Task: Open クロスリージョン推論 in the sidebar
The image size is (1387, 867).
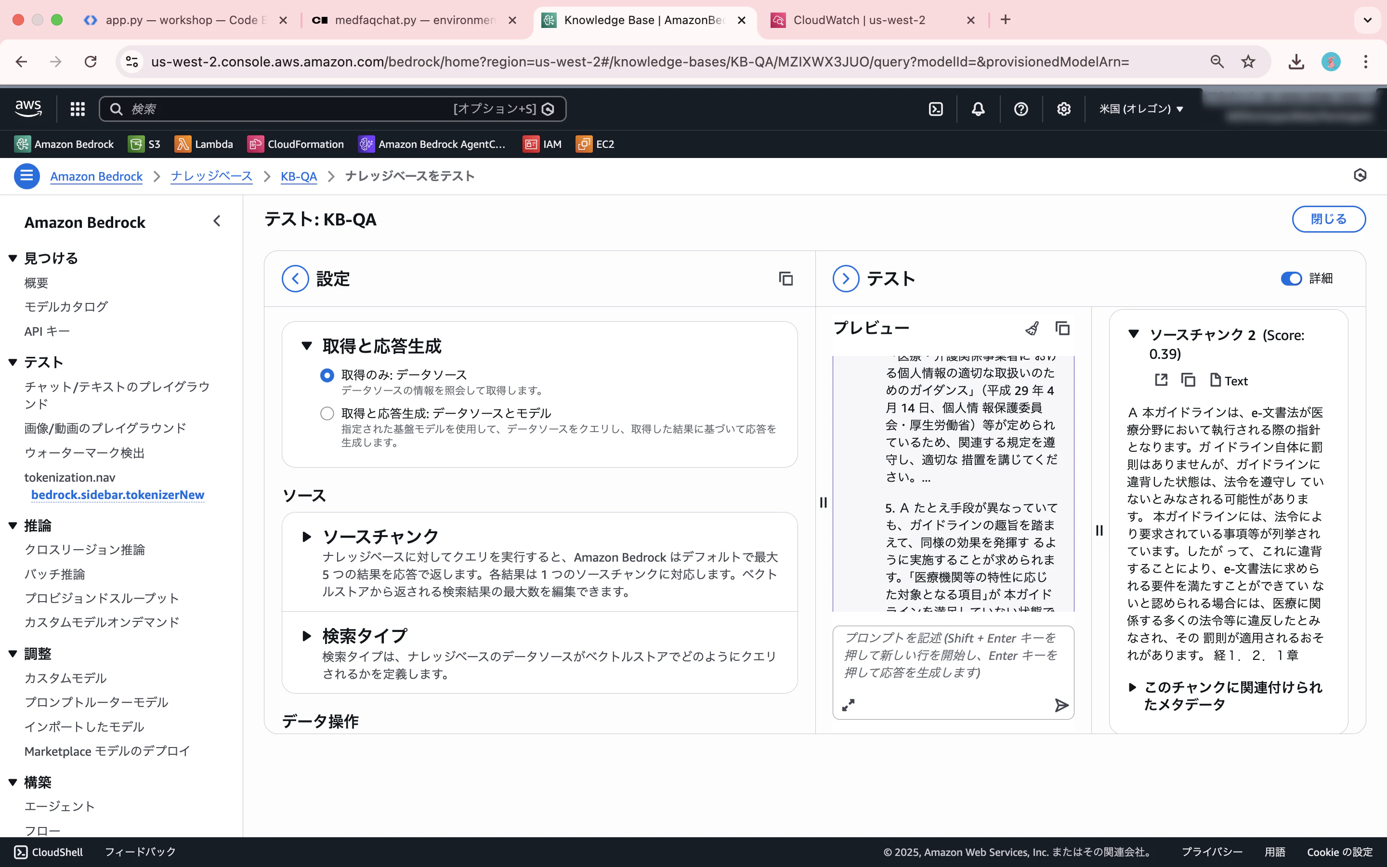Action: pyautogui.click(x=85, y=550)
